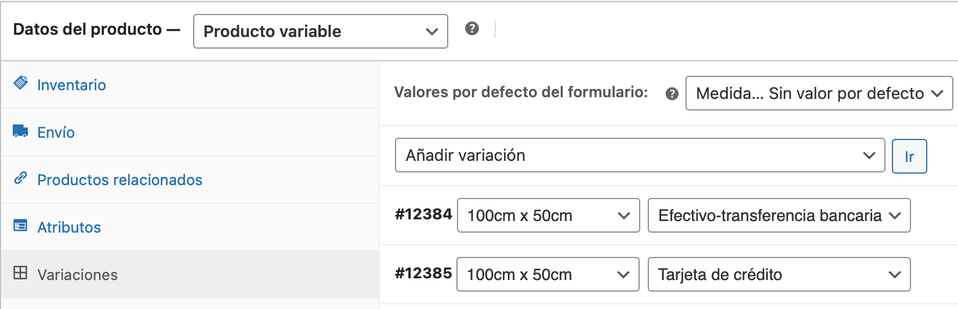Open Efectivo-transferencia bancaria payment dropdown

[x=779, y=215]
